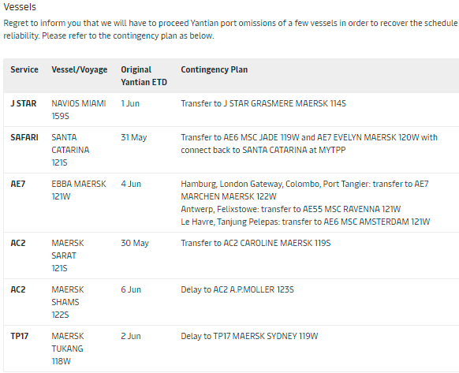Select the J STAR service cell
This screenshot has width=459, height=373.
click(x=24, y=103)
